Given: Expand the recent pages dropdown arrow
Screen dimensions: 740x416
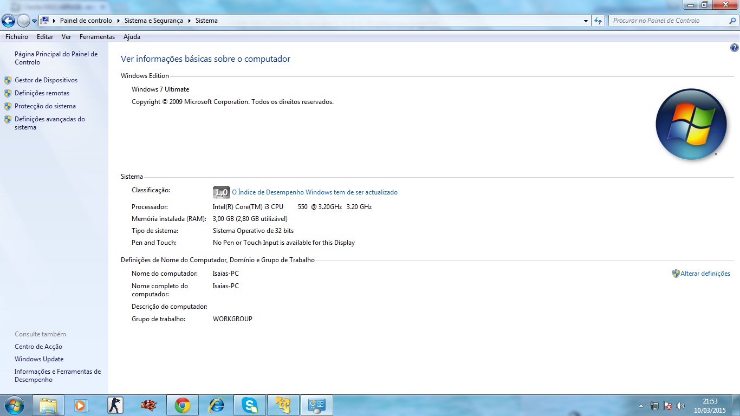Looking at the screenshot, I should [x=35, y=21].
